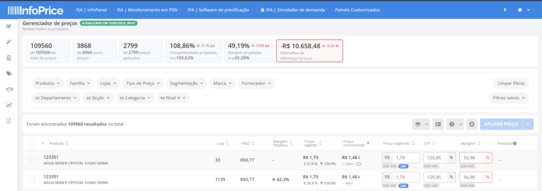Image resolution: width=542 pixels, height=191 pixels.
Task: Open the Filtros salvos dropdown
Action: click(x=509, y=98)
